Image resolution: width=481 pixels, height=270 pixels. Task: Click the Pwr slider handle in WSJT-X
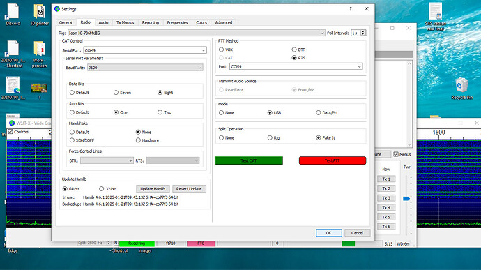(406, 199)
